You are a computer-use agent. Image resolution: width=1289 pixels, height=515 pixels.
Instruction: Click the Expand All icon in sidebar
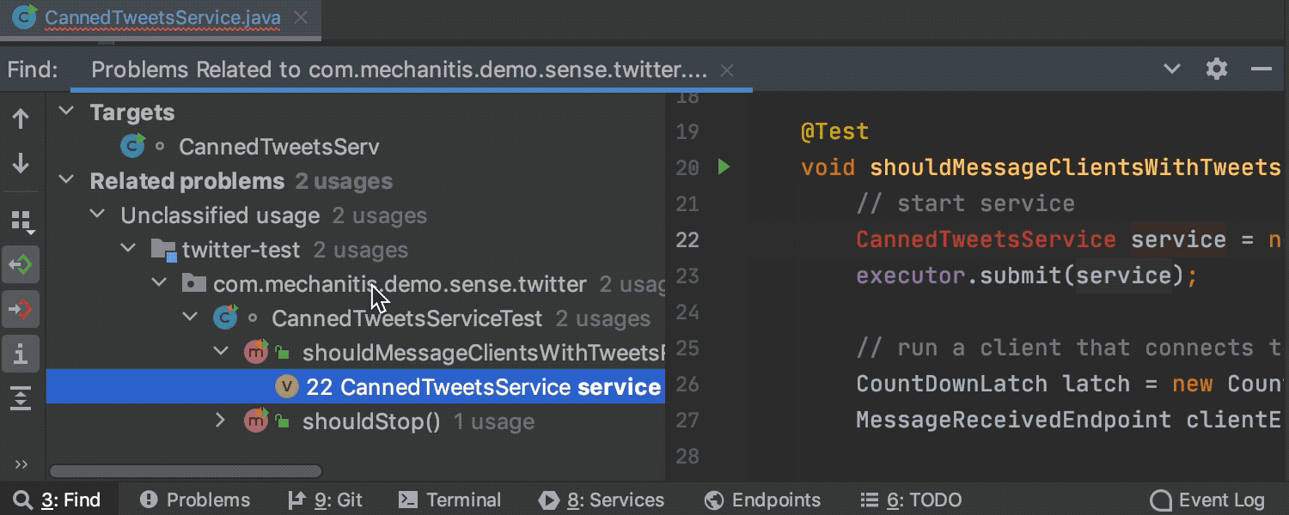tap(21, 398)
